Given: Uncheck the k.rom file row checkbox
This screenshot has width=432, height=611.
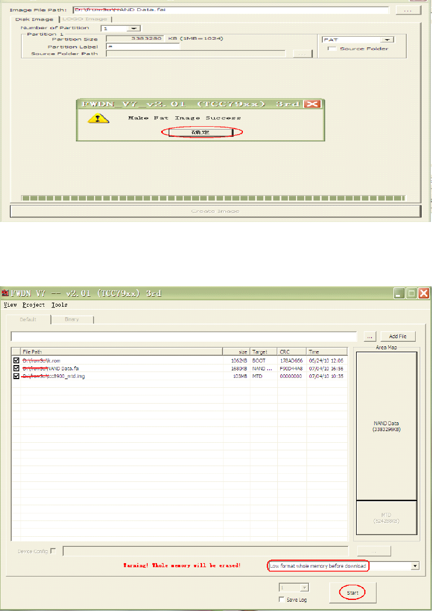Looking at the screenshot, I should pos(16,360).
